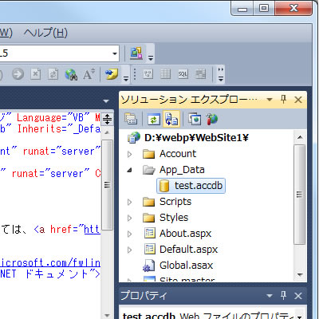Expand the Styles folder
The width and height of the screenshot is (319, 319).
pyautogui.click(x=129, y=218)
